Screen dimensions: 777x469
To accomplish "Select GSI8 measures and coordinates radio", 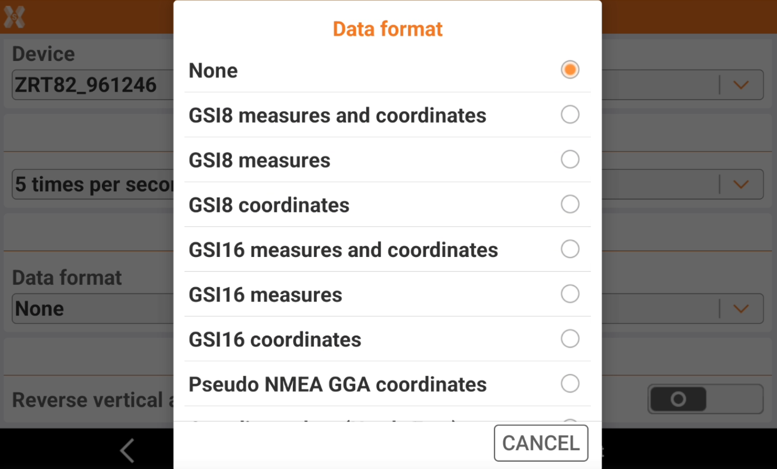I will point(570,114).
